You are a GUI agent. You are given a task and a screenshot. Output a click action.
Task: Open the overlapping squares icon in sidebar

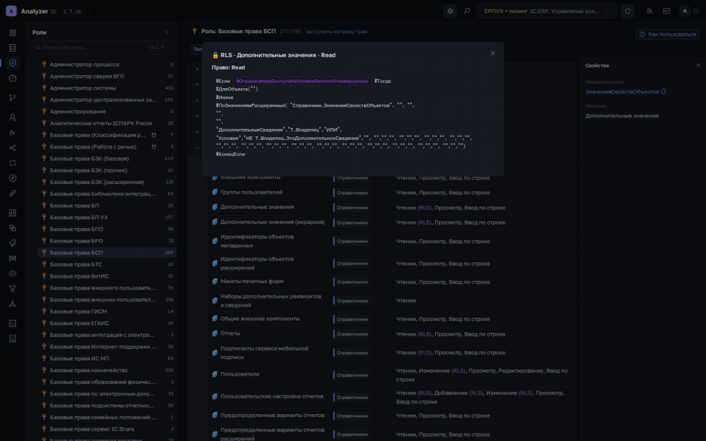12,228
